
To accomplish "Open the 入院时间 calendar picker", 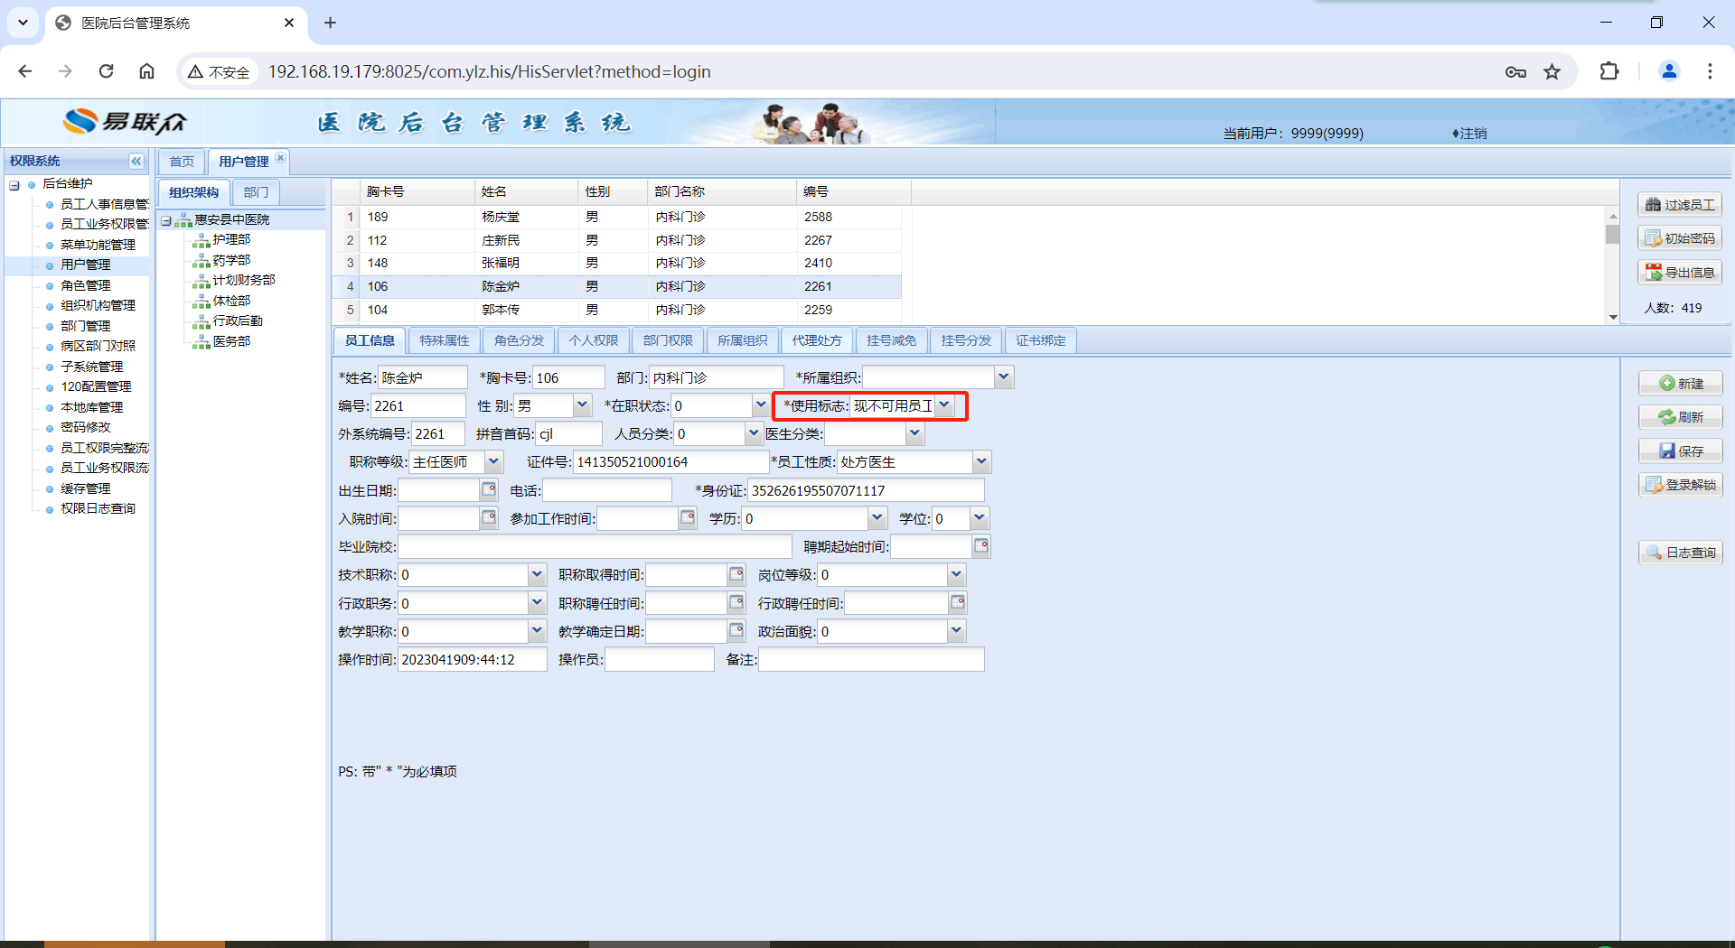I will coord(489,518).
